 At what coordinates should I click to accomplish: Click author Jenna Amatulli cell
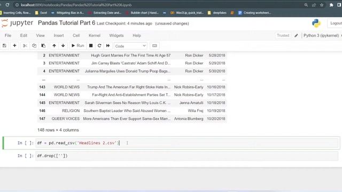coord(191,103)
